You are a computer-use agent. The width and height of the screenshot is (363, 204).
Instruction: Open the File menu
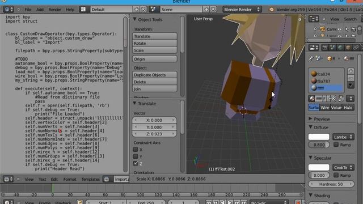click(28, 10)
